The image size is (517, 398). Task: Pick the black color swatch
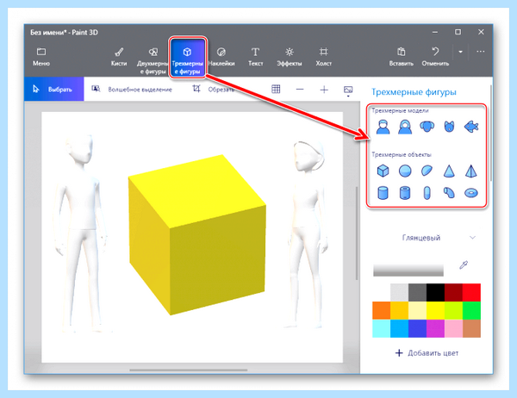click(435, 293)
